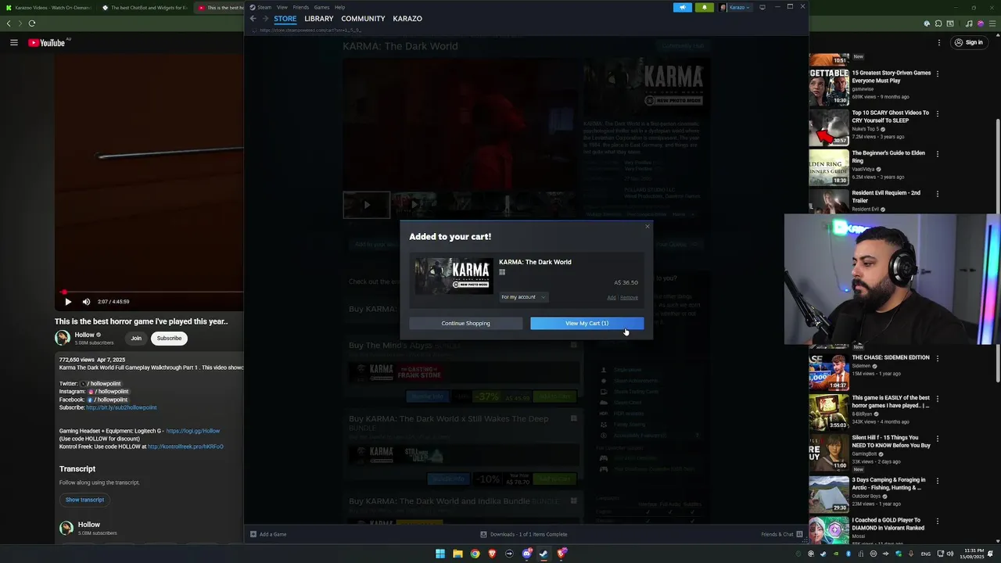The image size is (1001, 563).
Task: Click Sign in on YouTube
Action: (968, 42)
